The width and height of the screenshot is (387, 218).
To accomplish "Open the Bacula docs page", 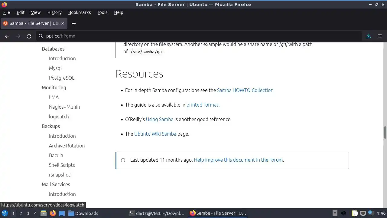I will click(56, 155).
